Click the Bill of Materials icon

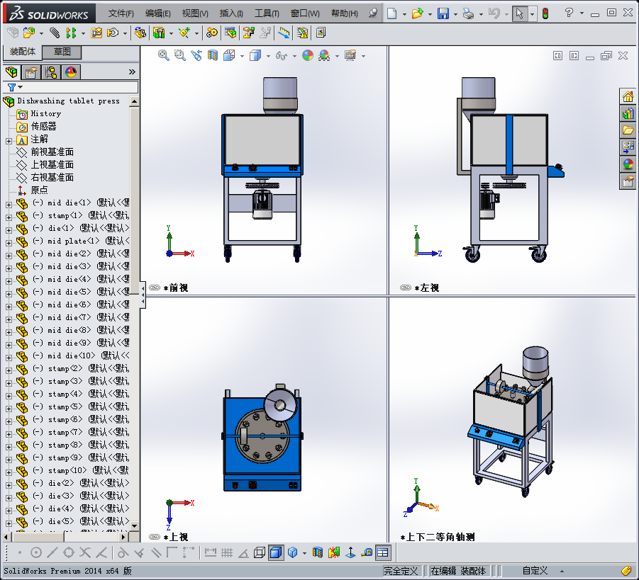tap(230, 33)
